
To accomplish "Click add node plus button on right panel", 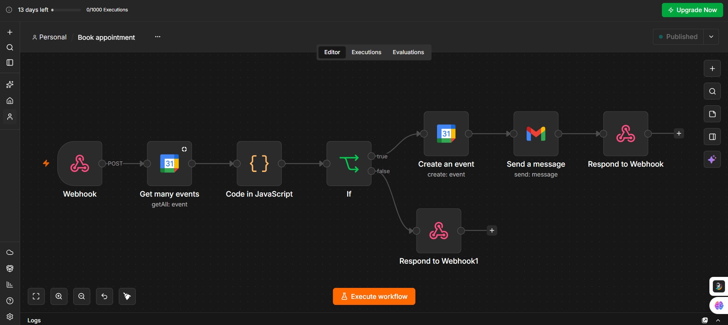I will 712,69.
